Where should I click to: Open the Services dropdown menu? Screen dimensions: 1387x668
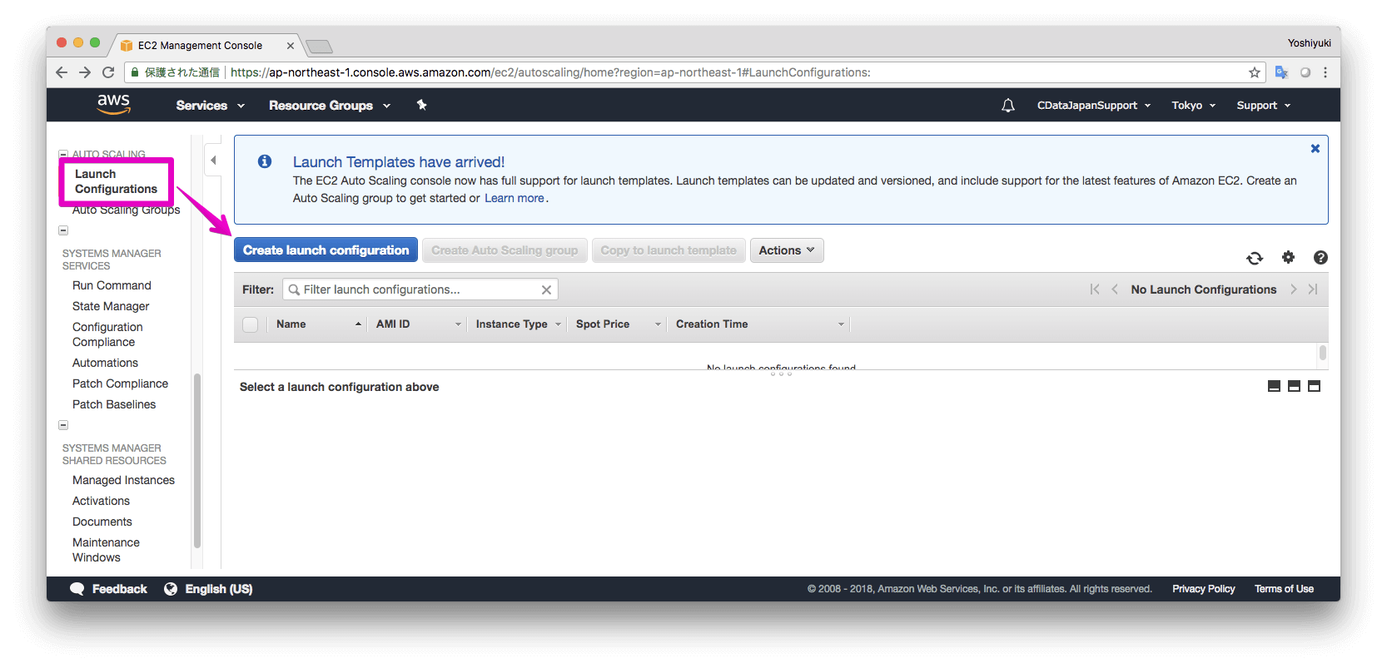click(x=211, y=106)
